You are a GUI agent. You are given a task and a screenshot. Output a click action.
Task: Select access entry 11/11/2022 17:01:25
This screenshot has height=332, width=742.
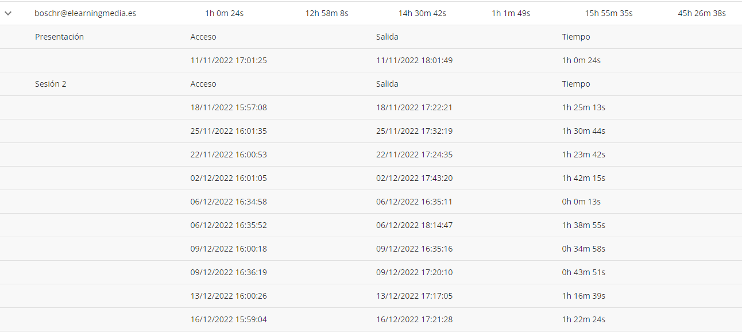pos(229,60)
